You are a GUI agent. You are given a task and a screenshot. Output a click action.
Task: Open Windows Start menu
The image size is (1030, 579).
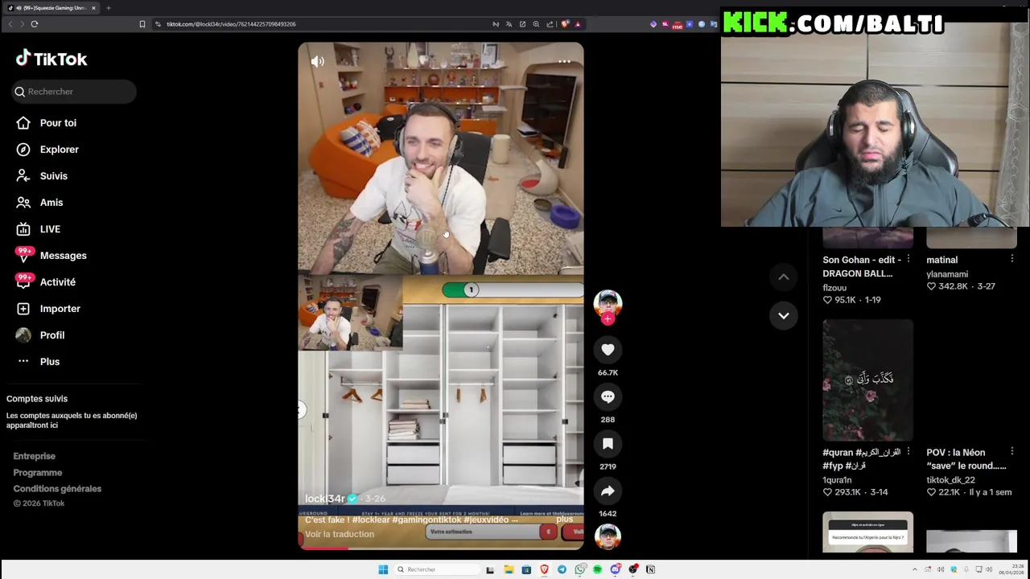pos(383,569)
